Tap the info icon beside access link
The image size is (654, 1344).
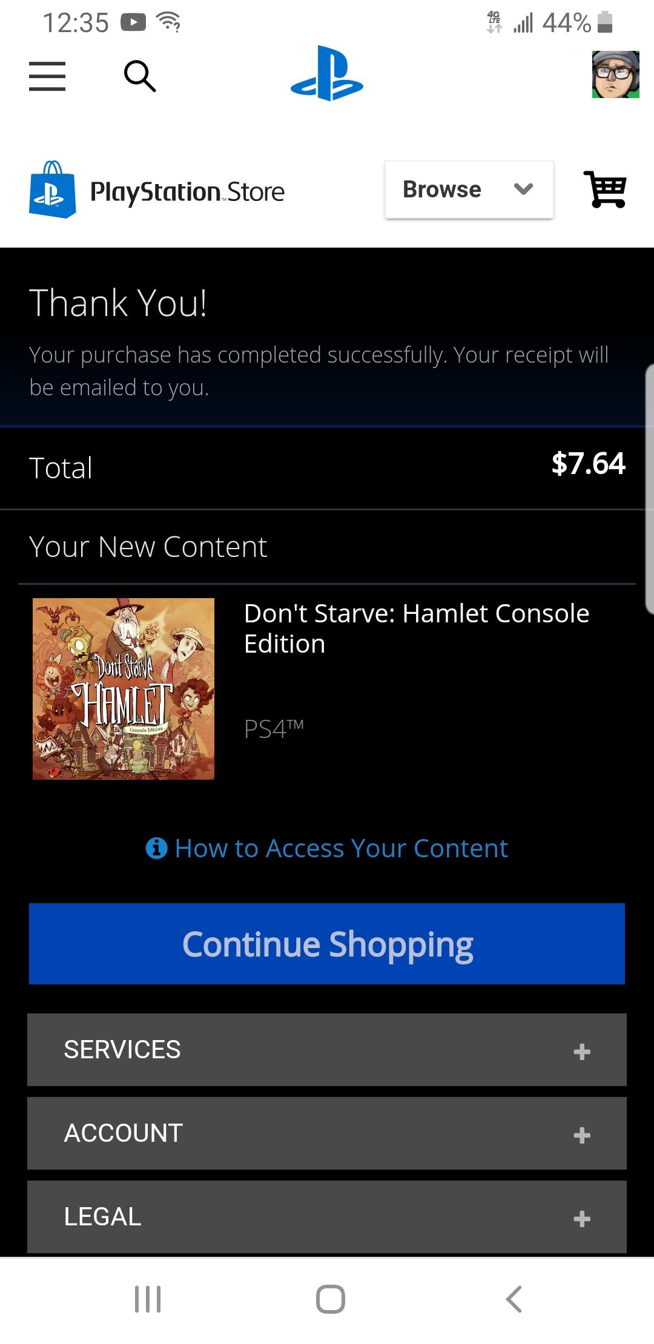pos(157,848)
